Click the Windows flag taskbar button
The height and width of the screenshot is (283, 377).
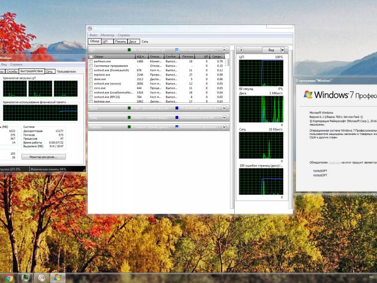(x=57, y=278)
